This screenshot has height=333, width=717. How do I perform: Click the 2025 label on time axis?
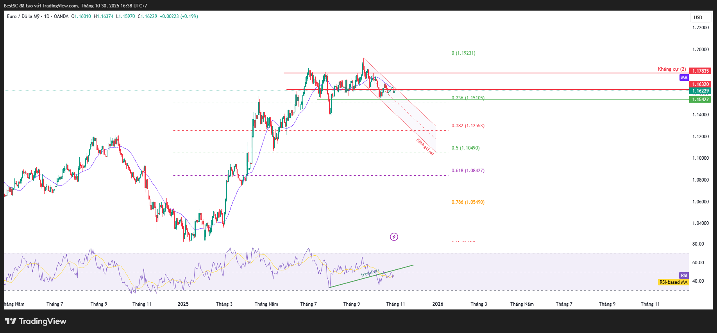(x=183, y=304)
